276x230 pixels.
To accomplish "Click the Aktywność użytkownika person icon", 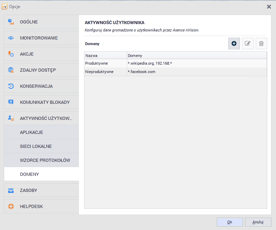I will click(x=11, y=118).
